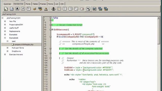
Task: Open the Heading H icon
Action: click(x=88, y=9)
